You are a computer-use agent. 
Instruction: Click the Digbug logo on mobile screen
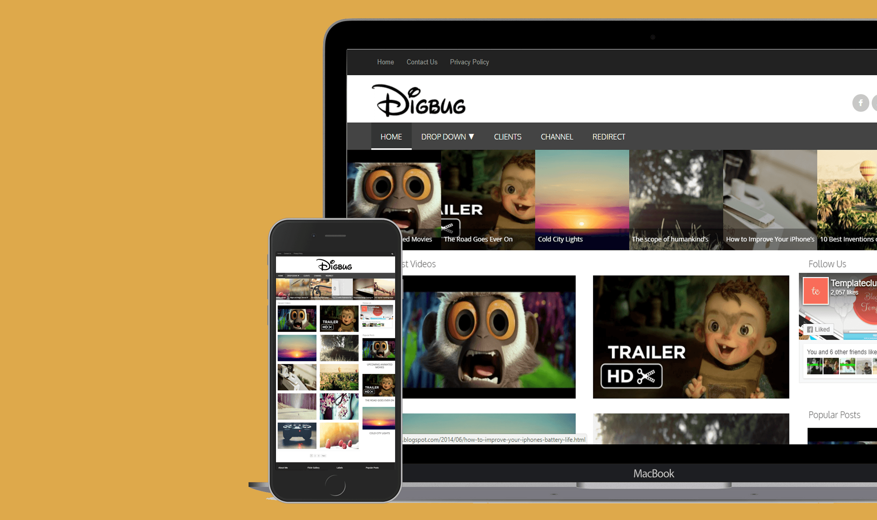point(335,264)
